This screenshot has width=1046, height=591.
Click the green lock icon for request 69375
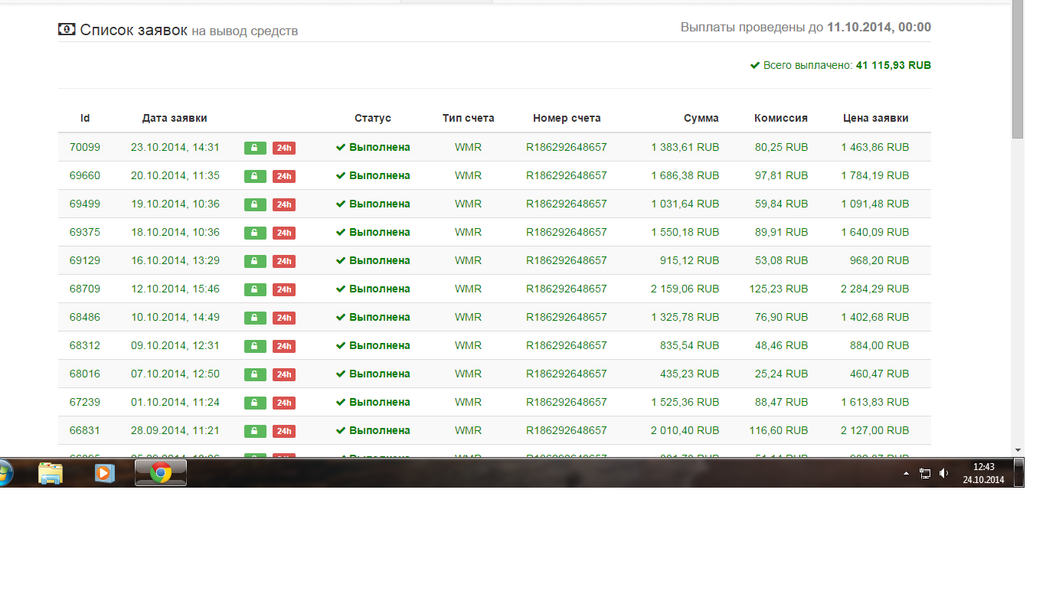255,233
